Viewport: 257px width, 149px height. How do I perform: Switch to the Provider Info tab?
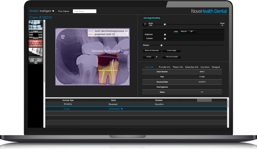pyautogui.click(x=164, y=67)
